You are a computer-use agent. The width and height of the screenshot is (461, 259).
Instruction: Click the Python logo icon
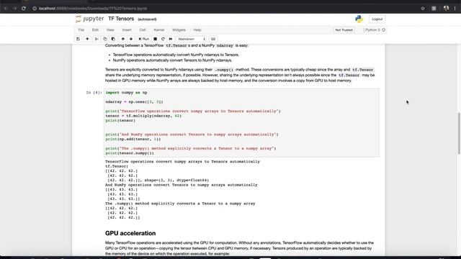359,19
